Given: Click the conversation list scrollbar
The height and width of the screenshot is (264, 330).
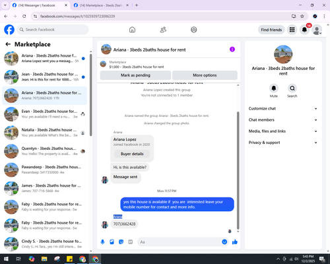Looking at the screenshot, I should (x=90, y=94).
